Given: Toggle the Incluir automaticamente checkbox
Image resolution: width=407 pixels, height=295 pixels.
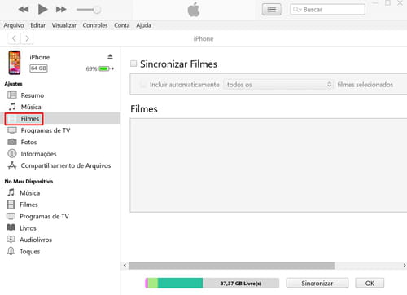Looking at the screenshot, I should (142, 85).
